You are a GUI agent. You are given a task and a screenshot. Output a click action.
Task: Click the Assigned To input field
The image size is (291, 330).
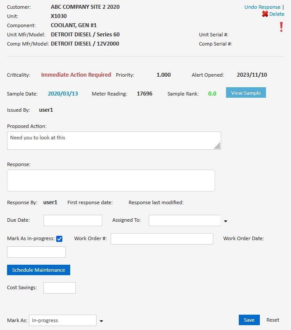(x=184, y=220)
